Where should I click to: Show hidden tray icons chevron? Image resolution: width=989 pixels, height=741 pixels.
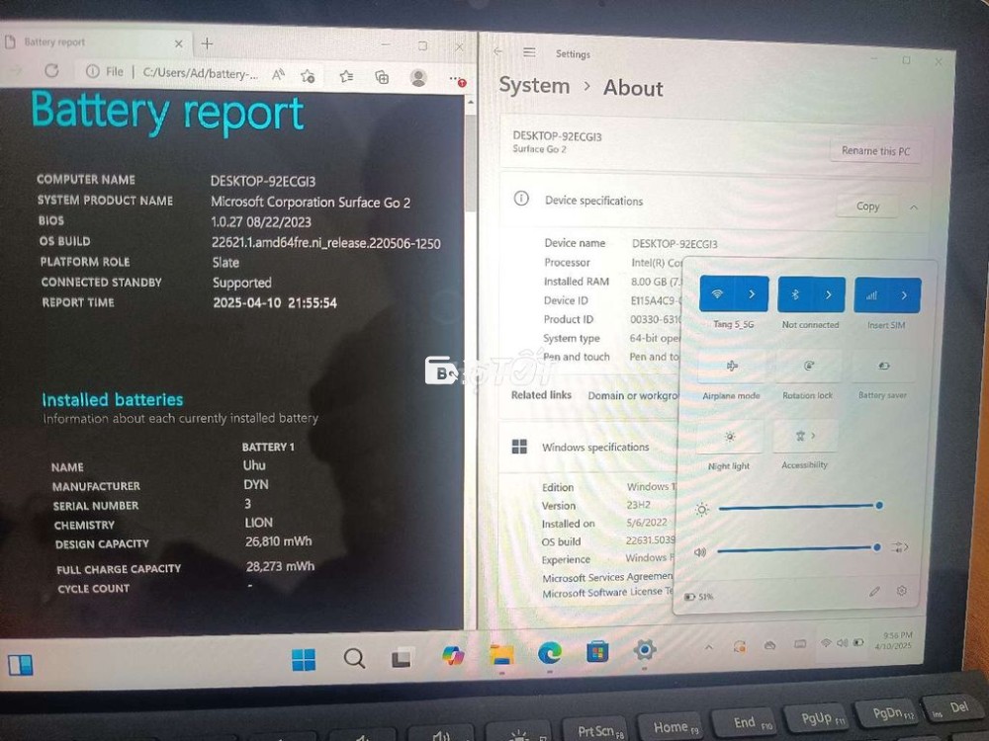pyautogui.click(x=708, y=646)
